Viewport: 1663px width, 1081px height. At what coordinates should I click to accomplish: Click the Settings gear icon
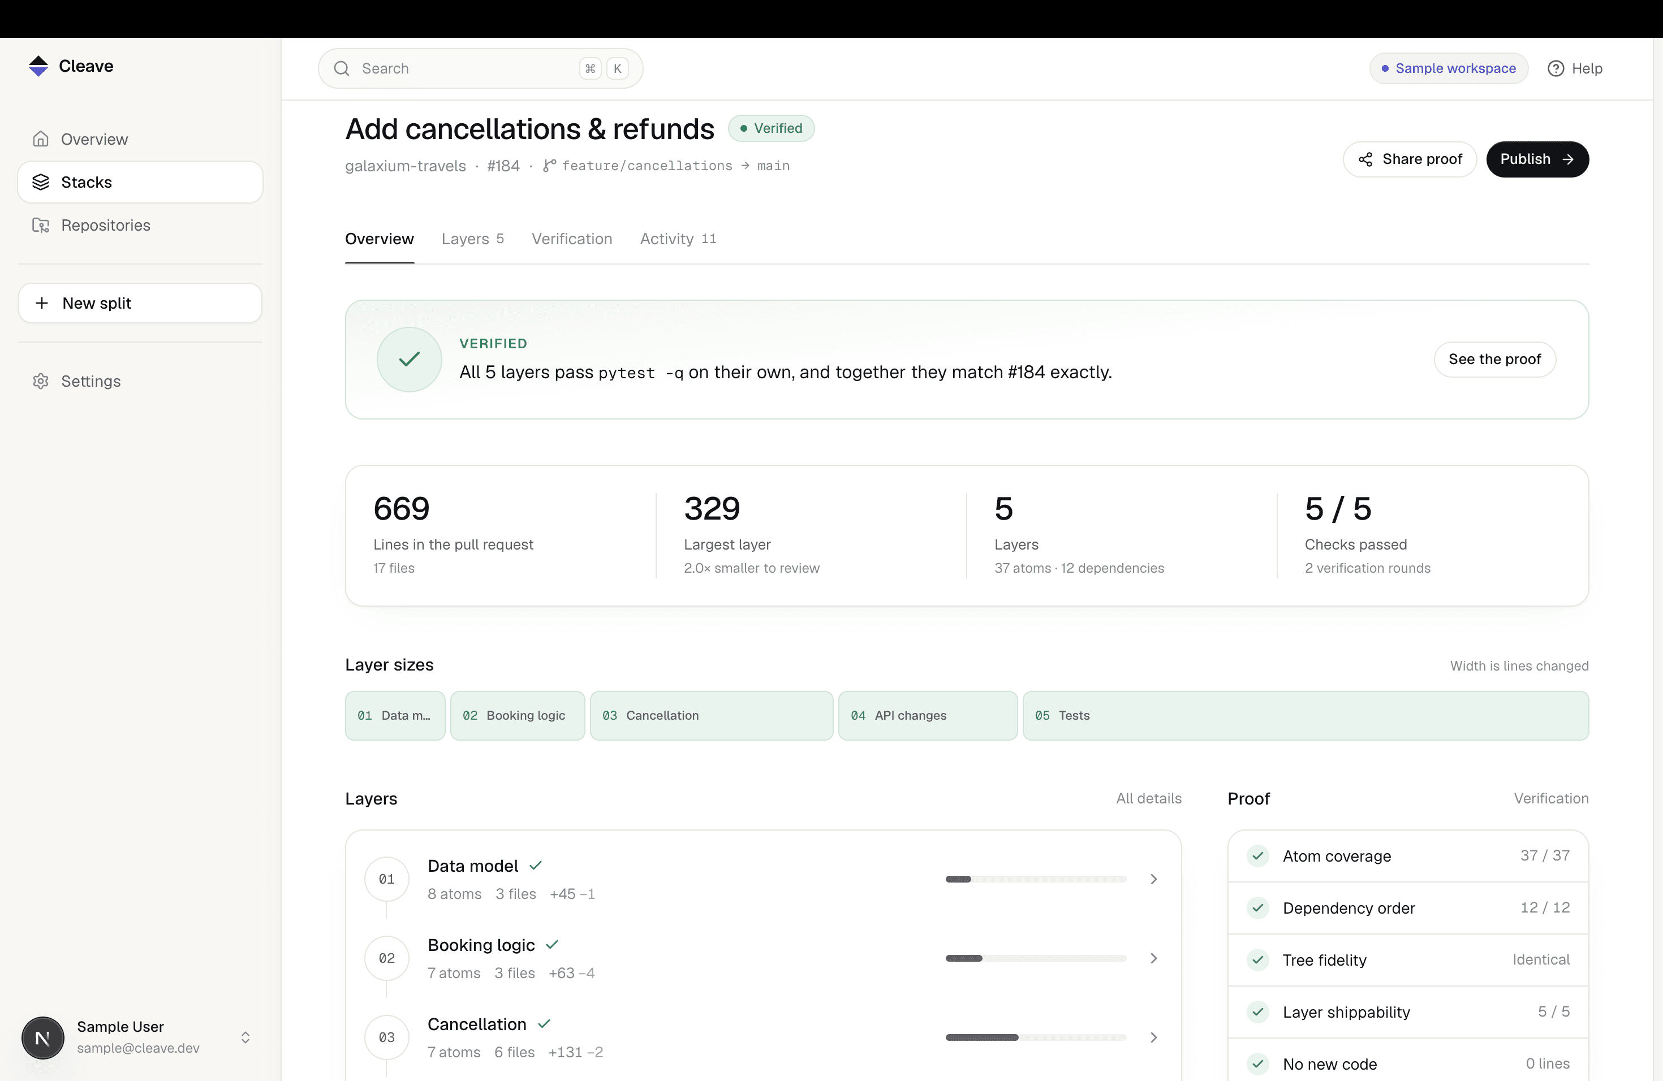[41, 381]
